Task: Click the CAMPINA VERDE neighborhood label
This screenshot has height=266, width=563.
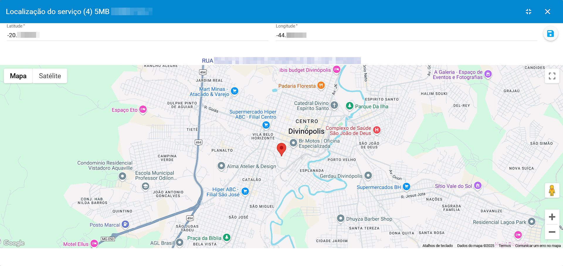Action: (167, 158)
